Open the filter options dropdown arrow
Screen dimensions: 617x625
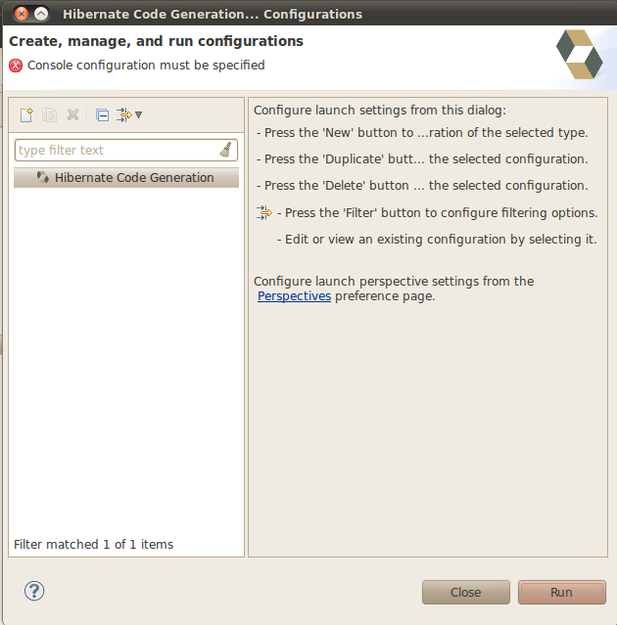click(x=138, y=114)
